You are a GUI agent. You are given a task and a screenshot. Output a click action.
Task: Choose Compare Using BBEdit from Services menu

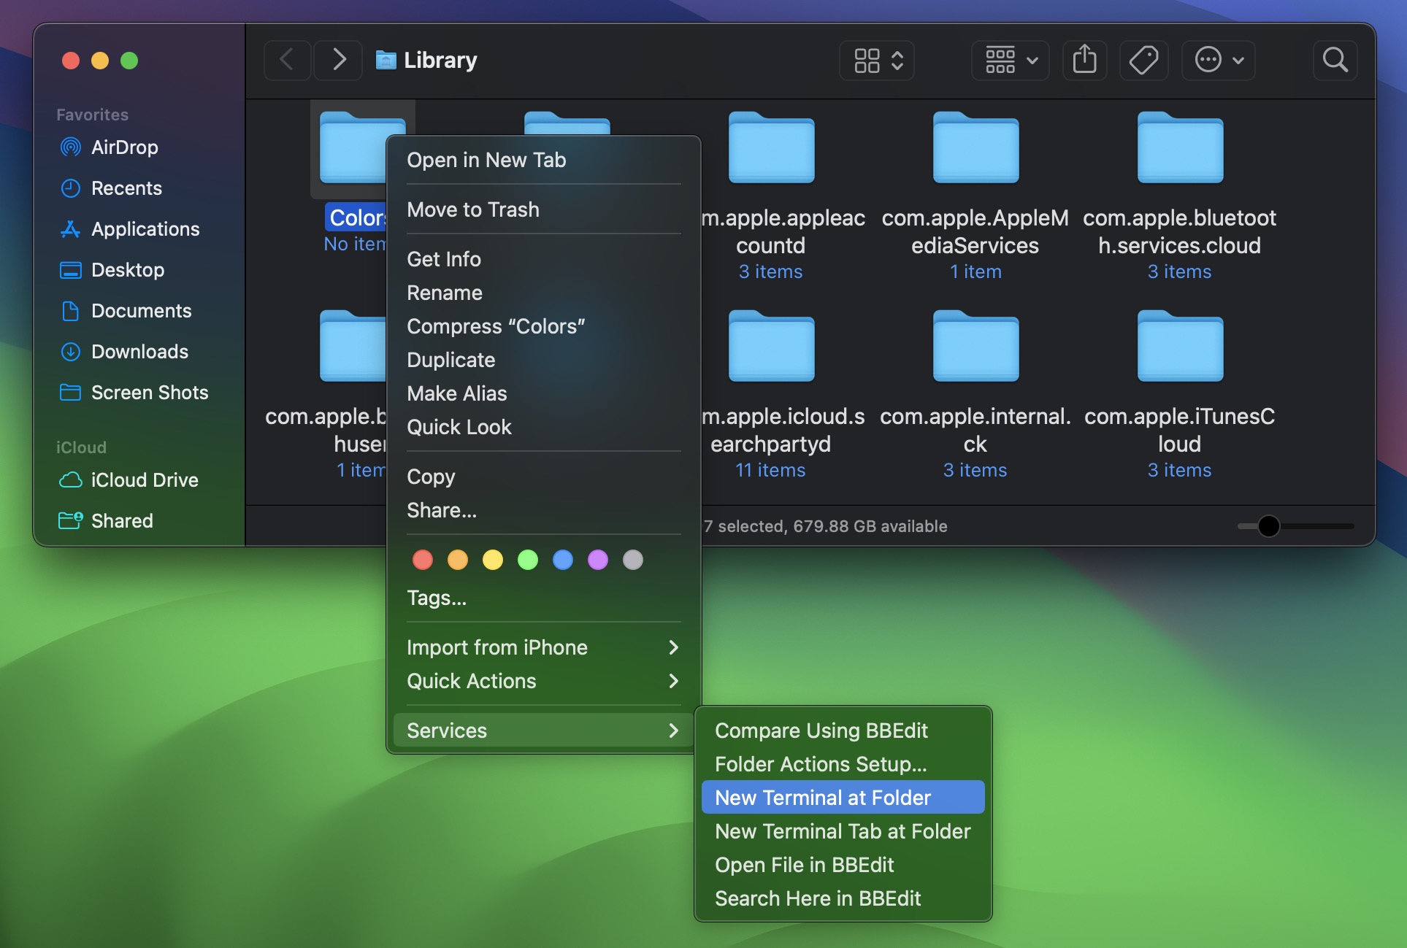point(821,731)
